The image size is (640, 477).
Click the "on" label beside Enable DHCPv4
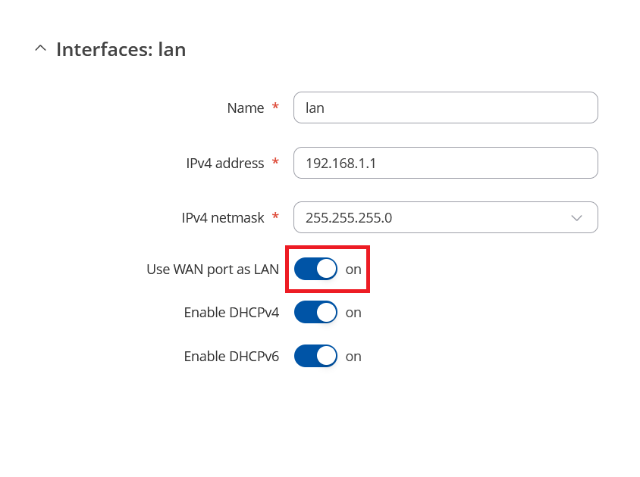coord(353,312)
